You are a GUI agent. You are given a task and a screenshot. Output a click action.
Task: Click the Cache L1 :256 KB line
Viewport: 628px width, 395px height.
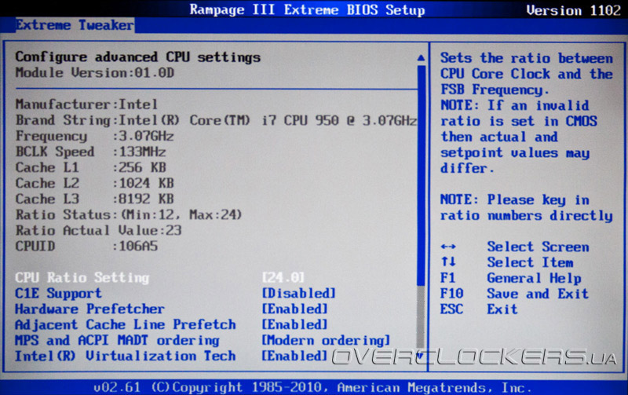[90, 167]
